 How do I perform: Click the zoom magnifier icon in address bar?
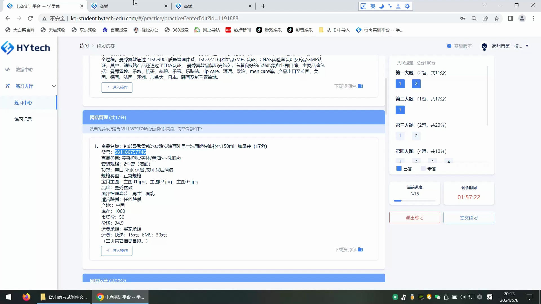tap(474, 18)
